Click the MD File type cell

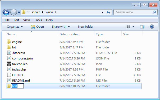pyautogui.click(x=101, y=81)
